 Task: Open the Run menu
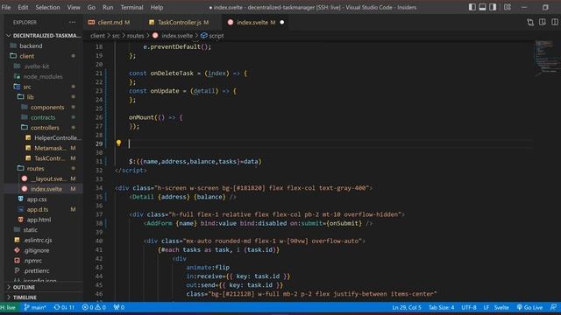(x=108, y=7)
